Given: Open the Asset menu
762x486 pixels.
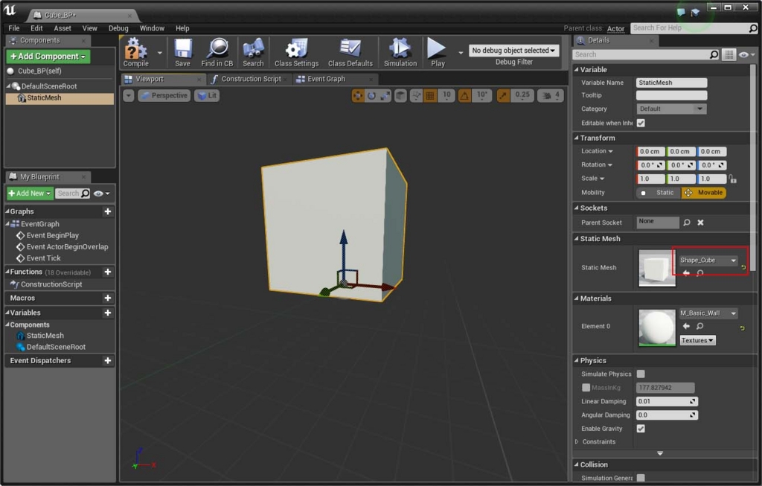Looking at the screenshot, I should coord(63,28).
